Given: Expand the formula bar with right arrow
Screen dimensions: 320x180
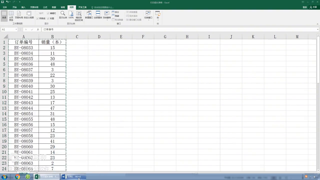Looking at the screenshot, I should point(318,29).
